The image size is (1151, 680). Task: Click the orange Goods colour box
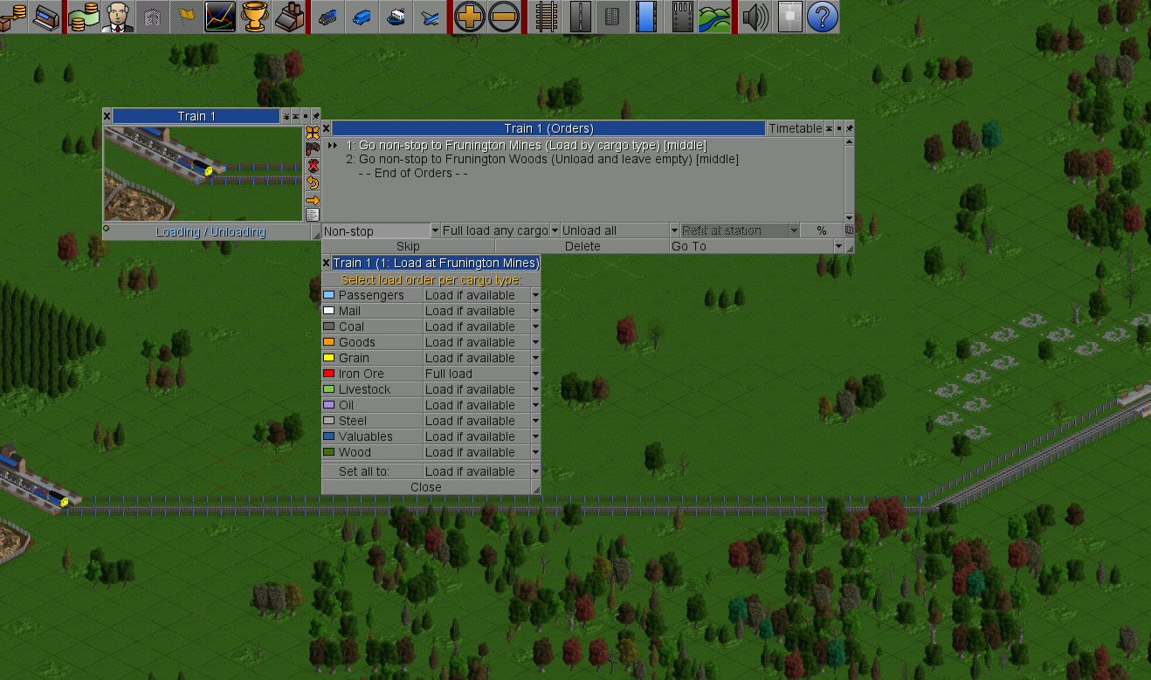(329, 342)
